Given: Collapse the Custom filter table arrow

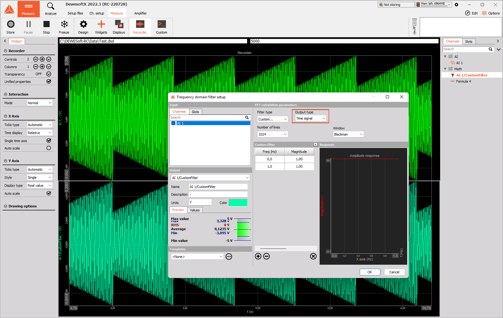Looking at the screenshot, I should [x=316, y=145].
